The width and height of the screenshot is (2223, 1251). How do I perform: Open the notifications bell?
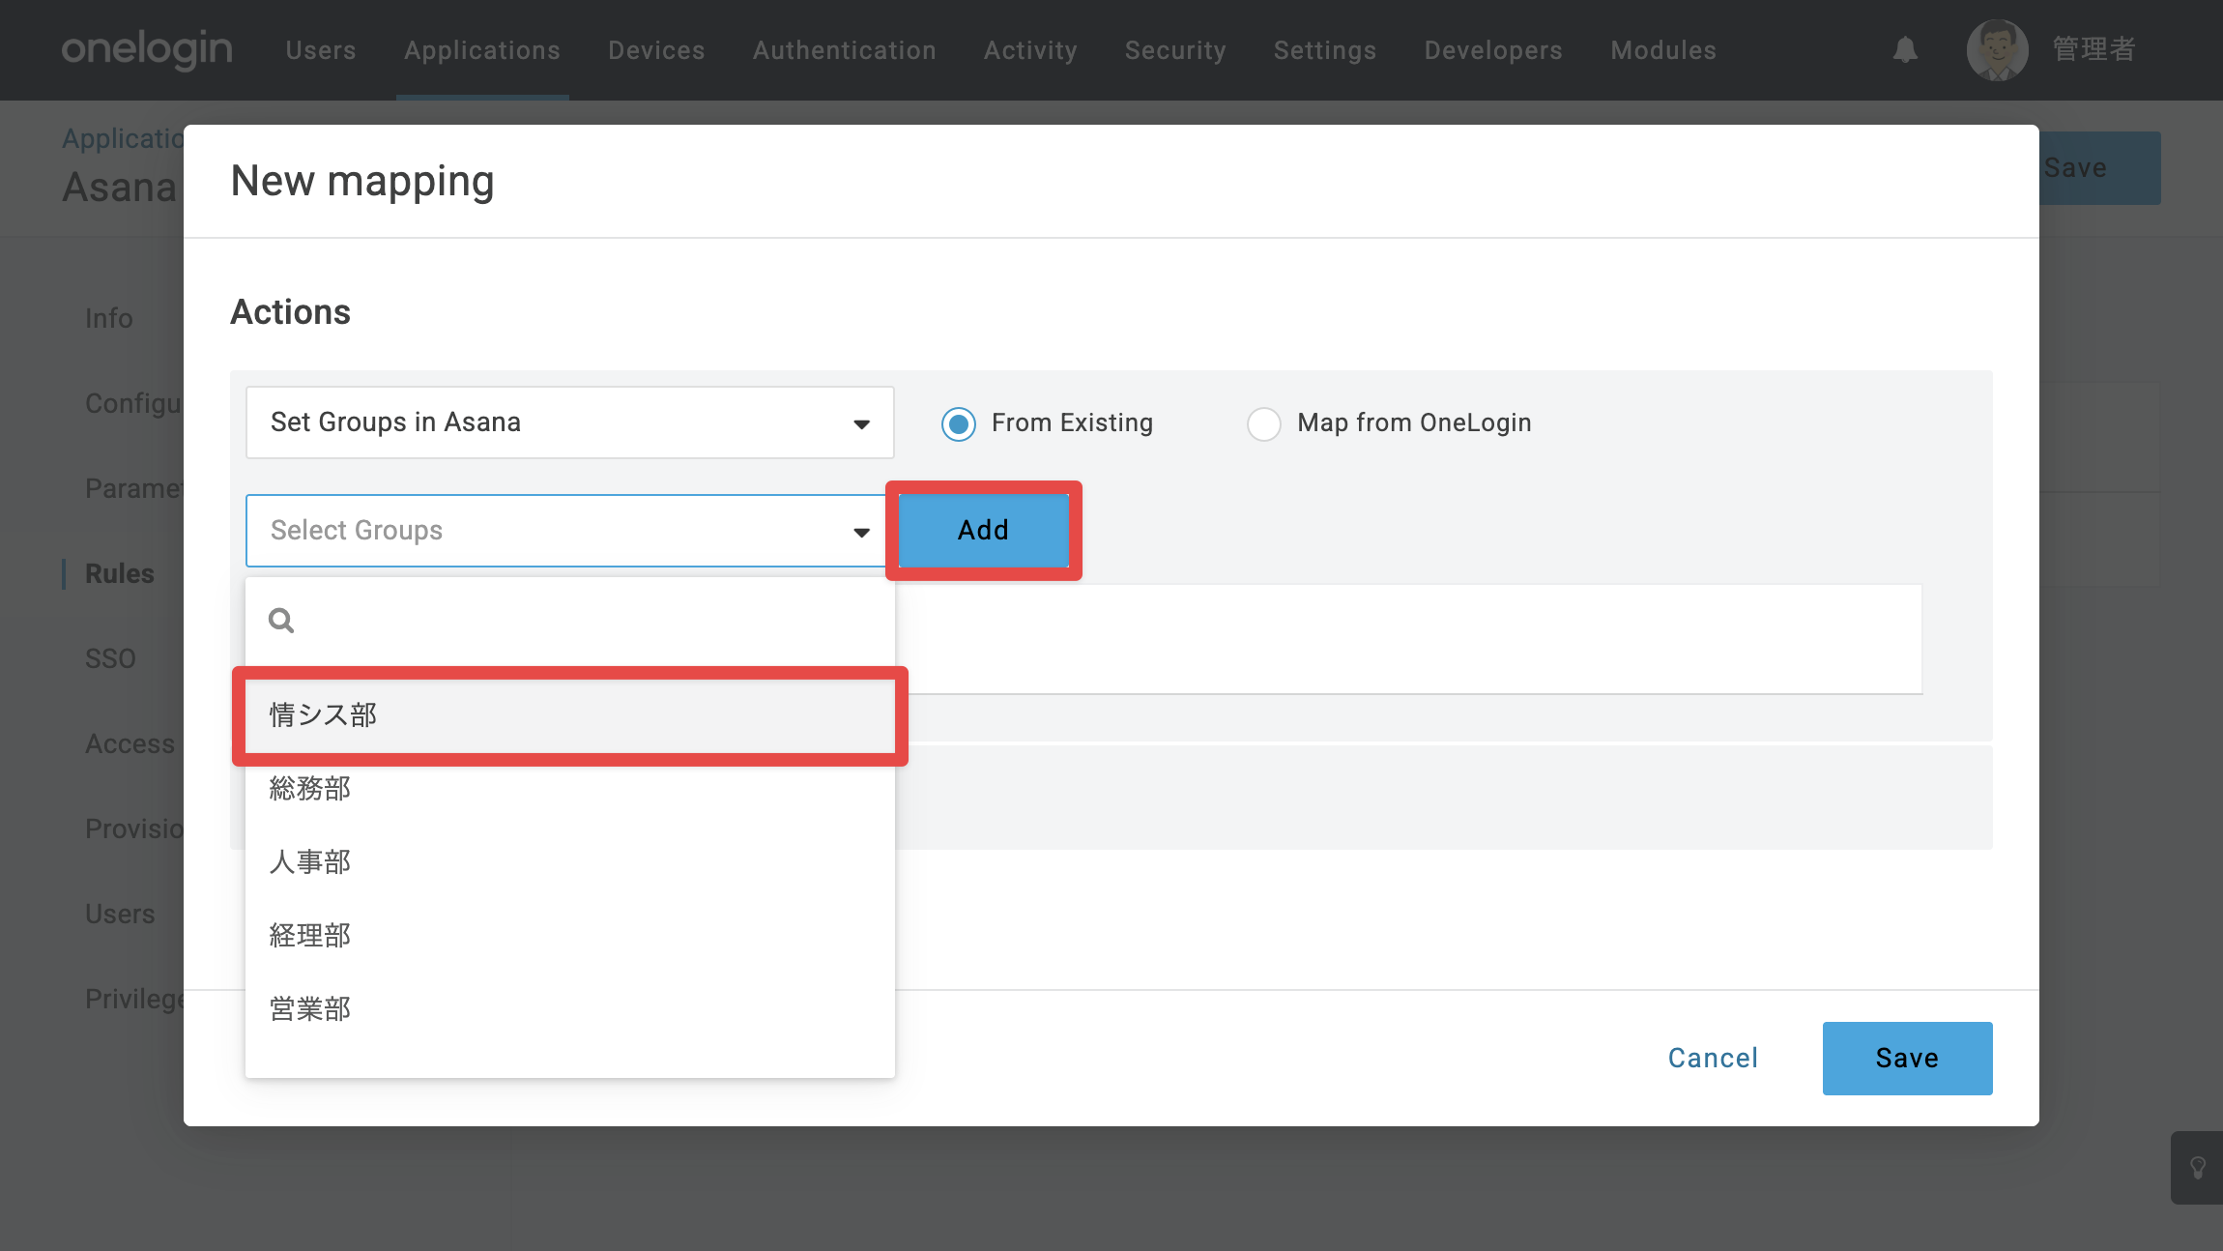pos(1905,49)
